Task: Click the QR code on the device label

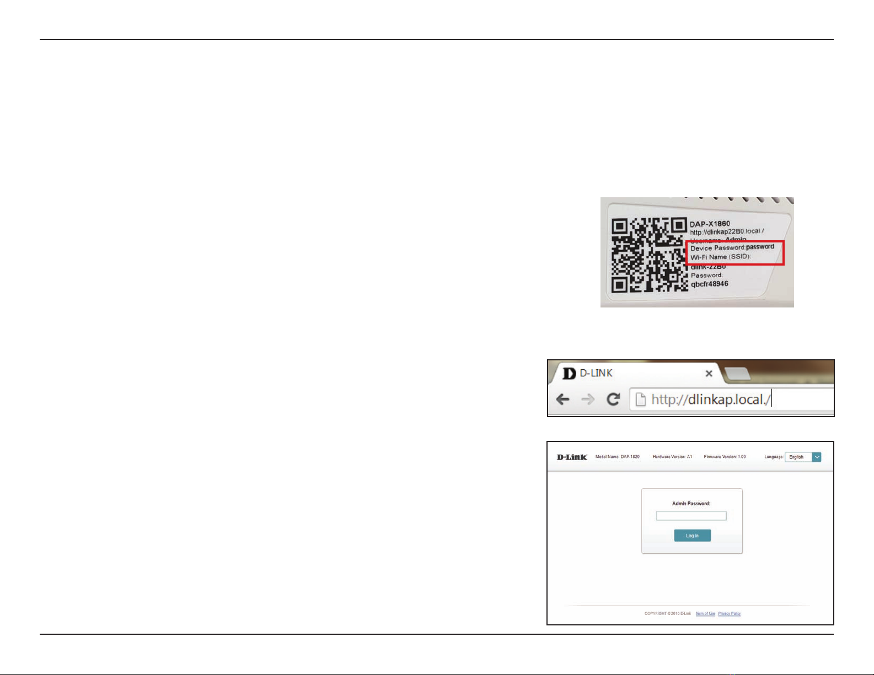Action: point(650,255)
